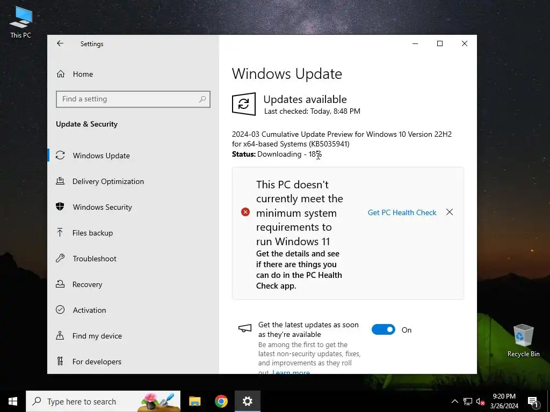The height and width of the screenshot is (412, 550).
Task: Turn off Get the latest updates toggle
Action: [x=383, y=330]
